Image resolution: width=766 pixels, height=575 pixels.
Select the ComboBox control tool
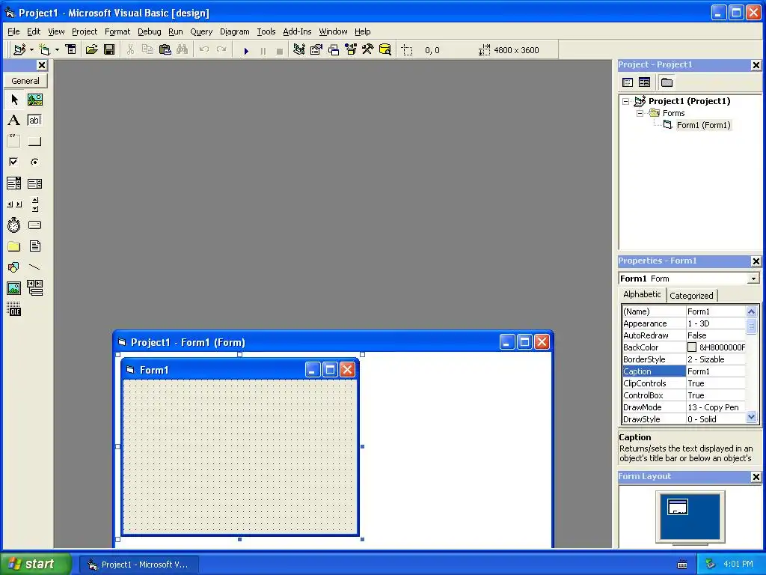pyautogui.click(x=14, y=183)
